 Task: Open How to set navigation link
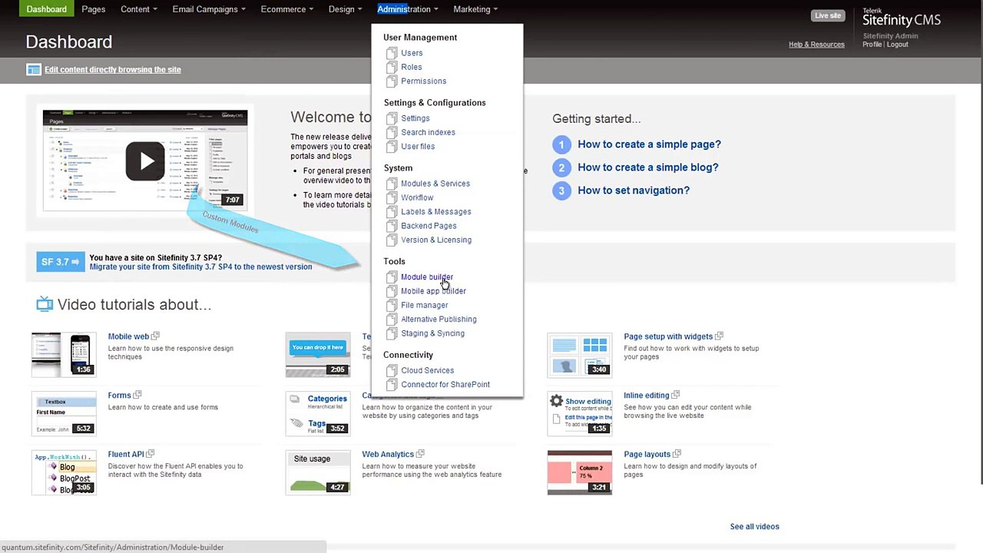click(x=634, y=190)
